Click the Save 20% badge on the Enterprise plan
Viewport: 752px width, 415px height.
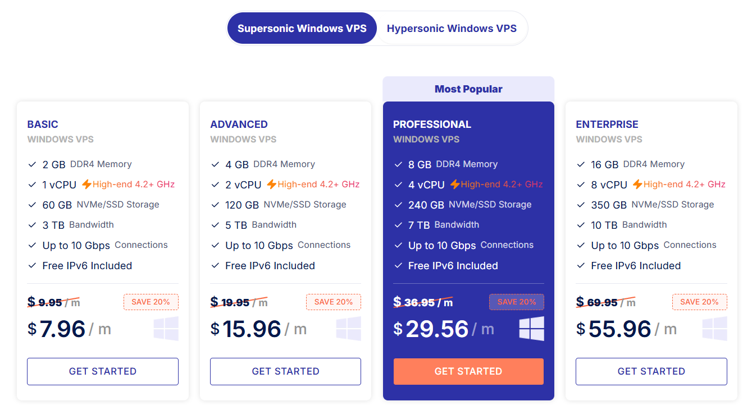point(699,302)
